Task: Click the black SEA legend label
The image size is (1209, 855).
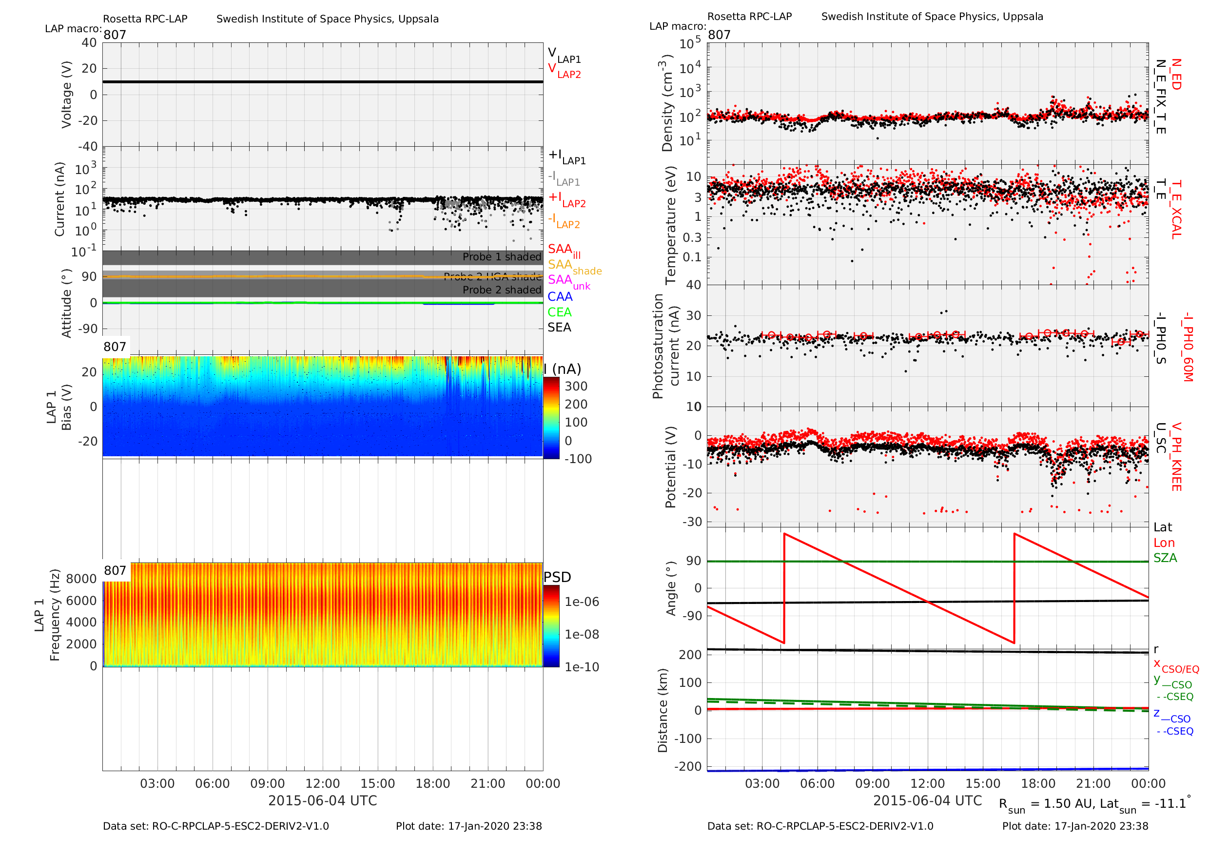Action: [559, 328]
